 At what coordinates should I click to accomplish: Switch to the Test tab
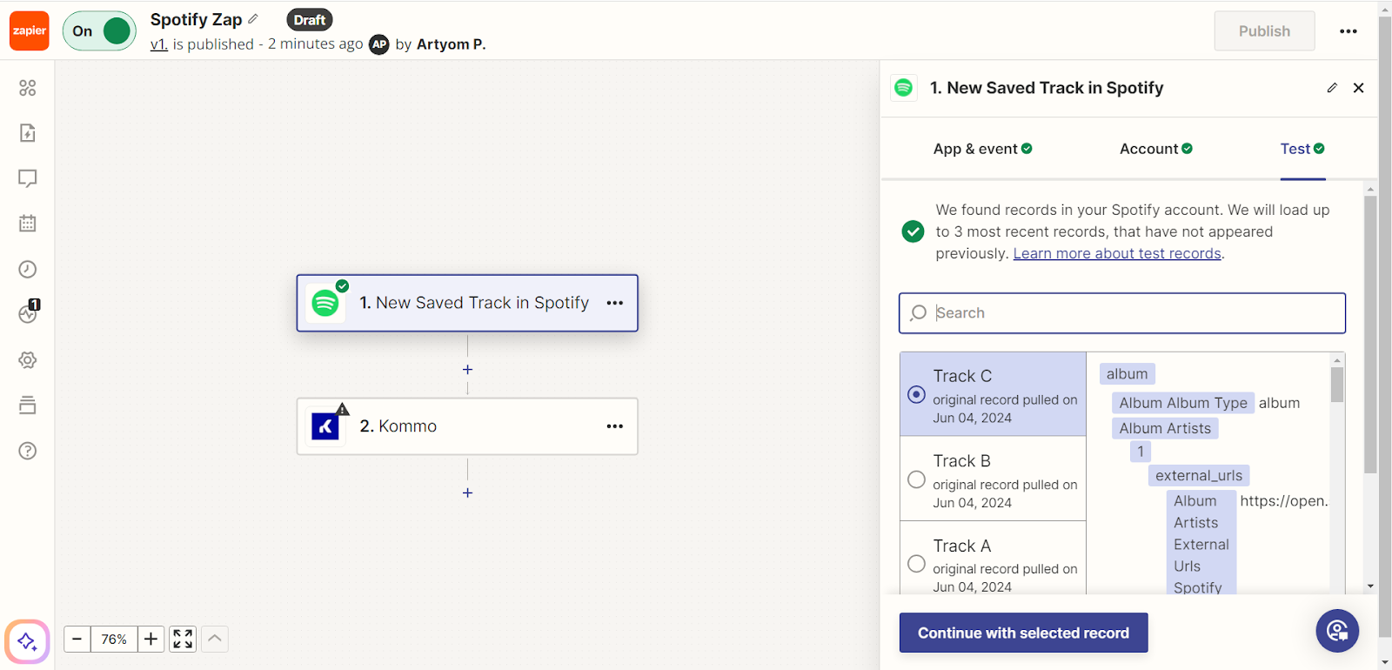point(1302,149)
